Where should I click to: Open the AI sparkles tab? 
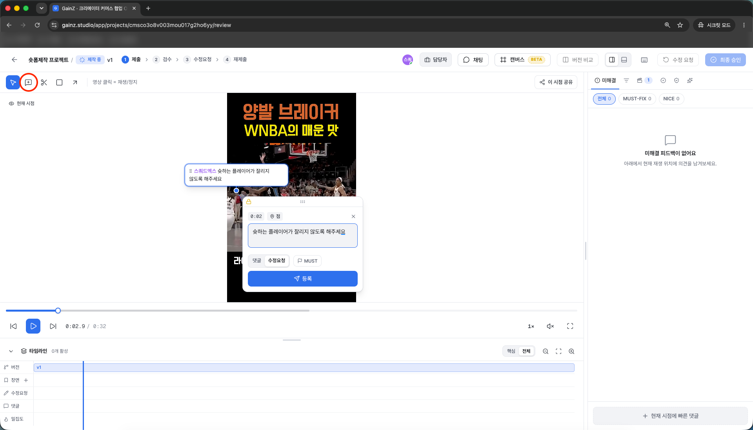click(690, 80)
